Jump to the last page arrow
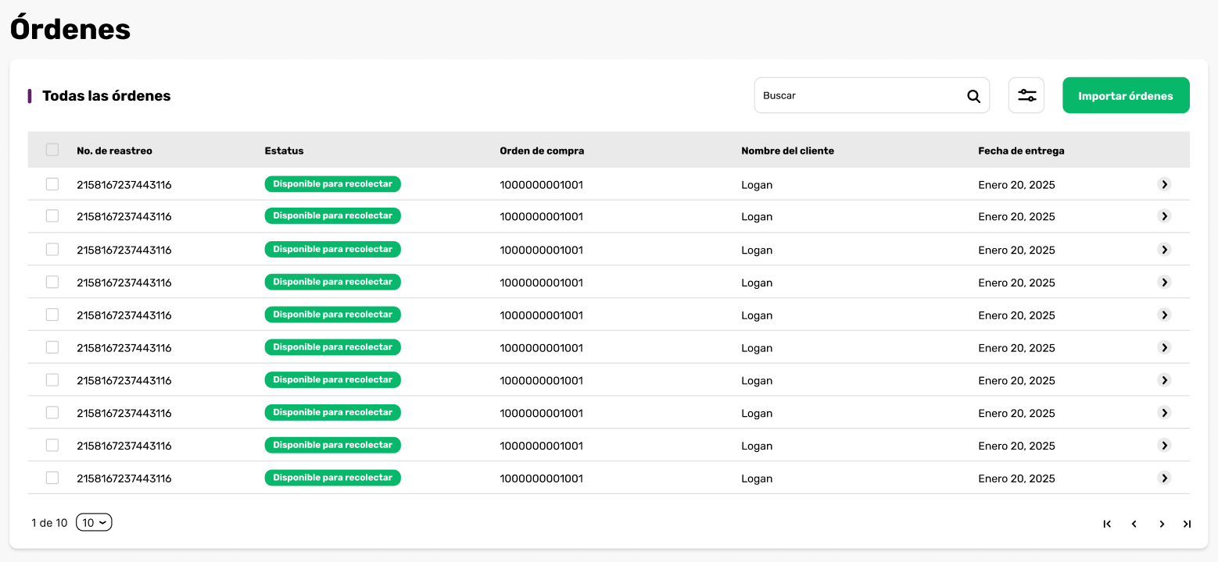1218x562 pixels. (x=1187, y=524)
